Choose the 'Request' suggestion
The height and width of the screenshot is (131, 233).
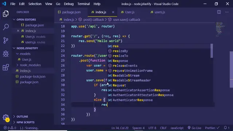pos(159,85)
